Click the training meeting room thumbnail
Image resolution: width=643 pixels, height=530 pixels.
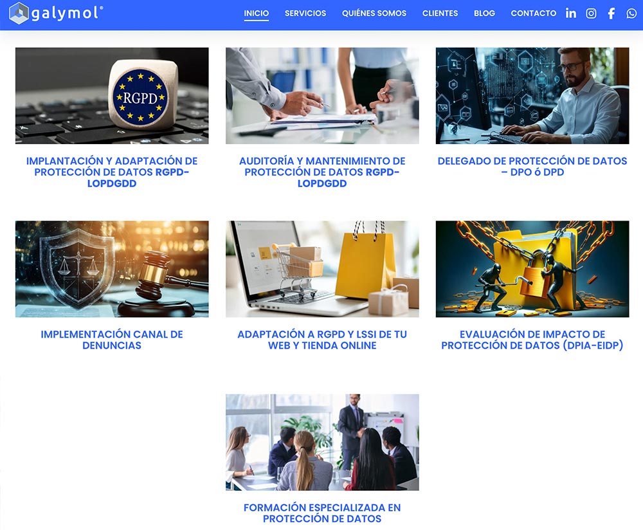tap(322, 443)
